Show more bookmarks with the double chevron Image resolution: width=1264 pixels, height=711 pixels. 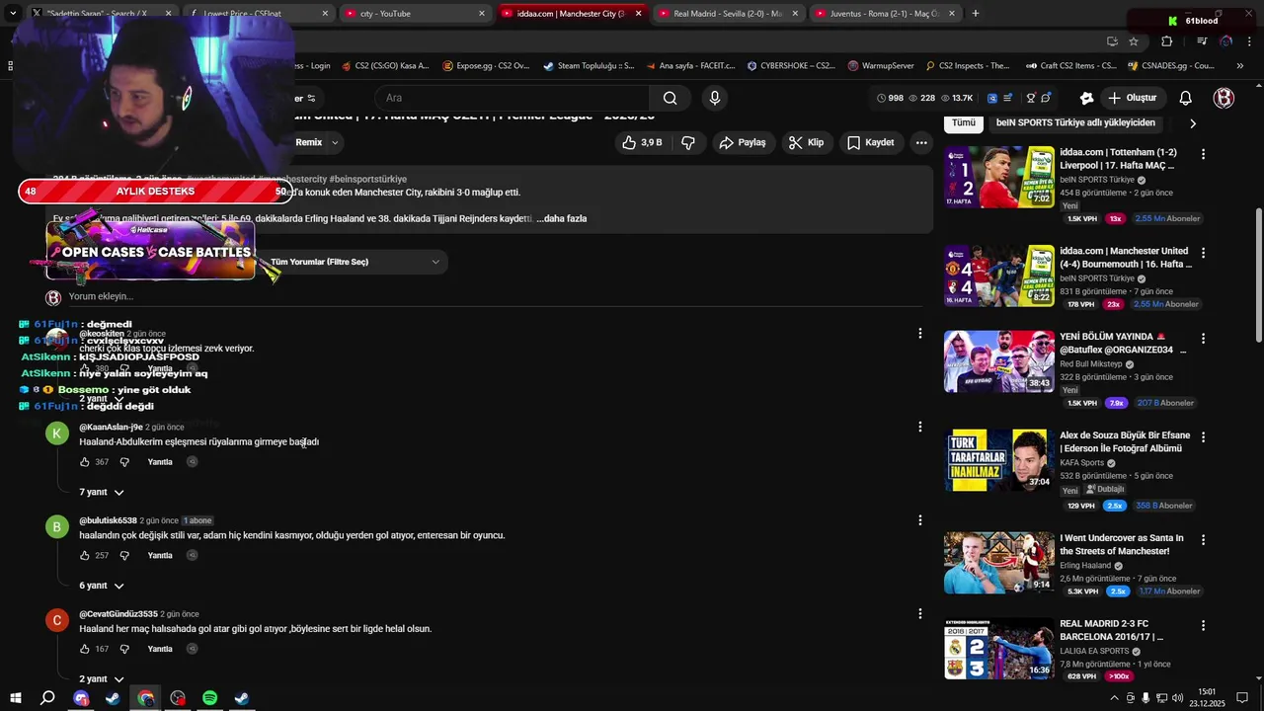tap(1241, 66)
